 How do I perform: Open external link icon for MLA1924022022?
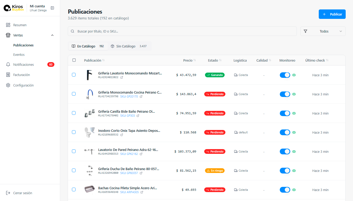click(122, 77)
